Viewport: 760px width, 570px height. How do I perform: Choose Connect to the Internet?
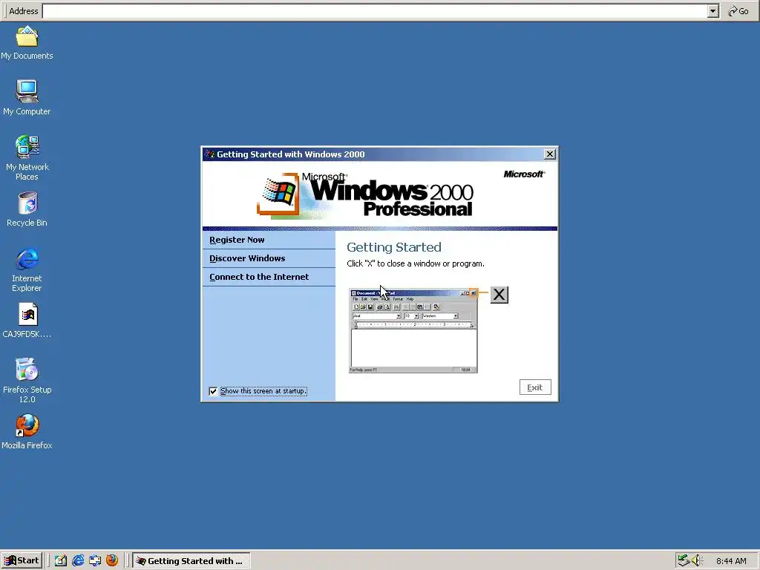(269, 277)
